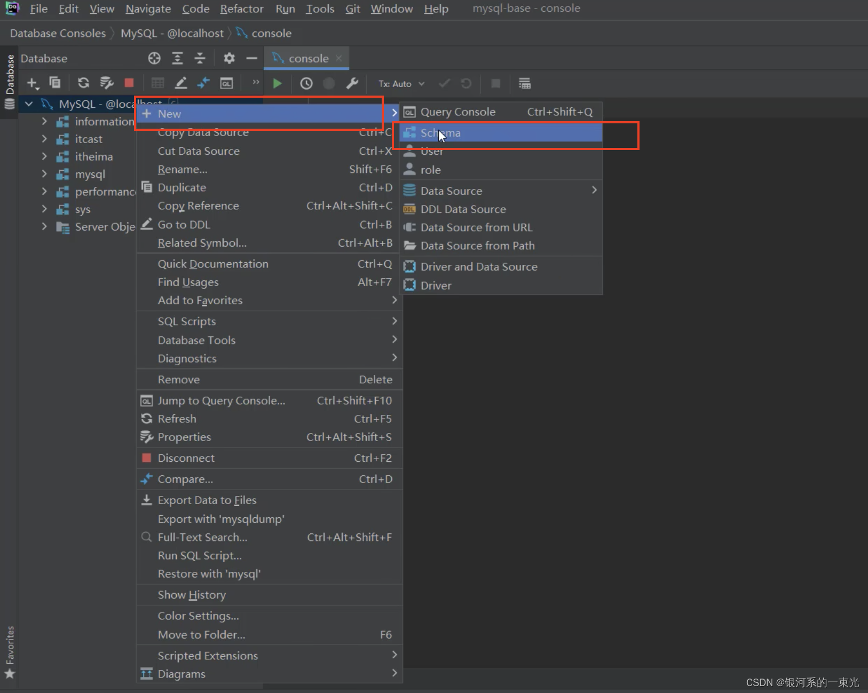Click the wrench Settings icon in console toolbar
This screenshot has height=693, width=868.
(x=352, y=83)
